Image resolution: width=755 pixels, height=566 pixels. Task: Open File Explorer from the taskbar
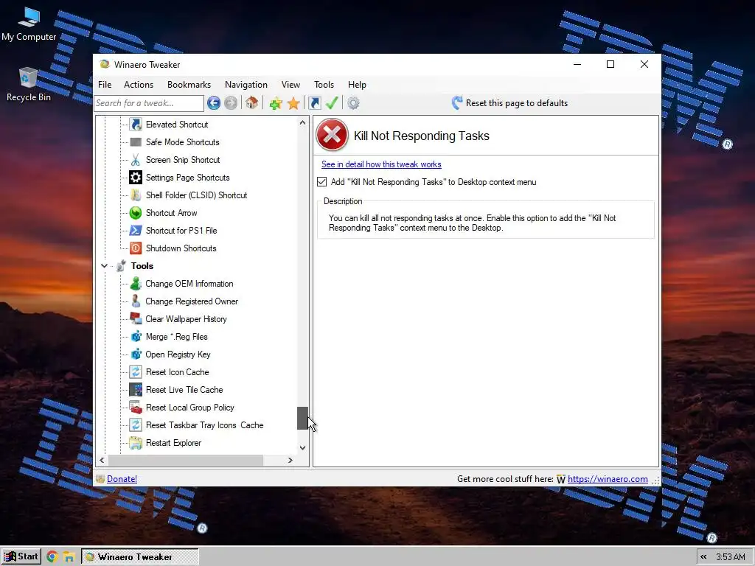(x=69, y=557)
